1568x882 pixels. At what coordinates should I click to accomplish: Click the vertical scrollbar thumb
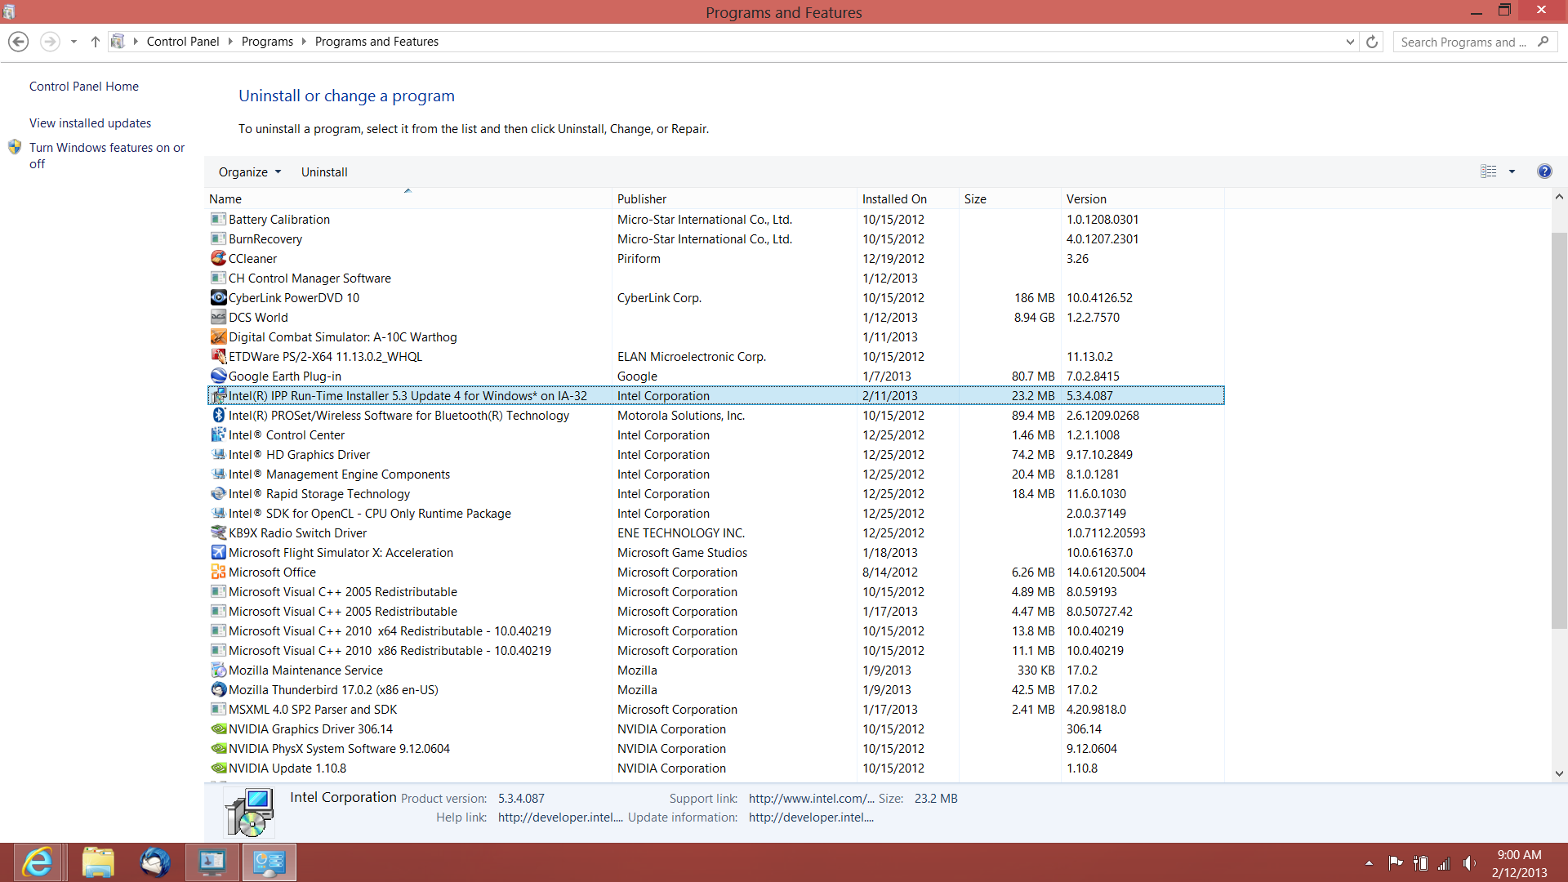click(x=1559, y=430)
